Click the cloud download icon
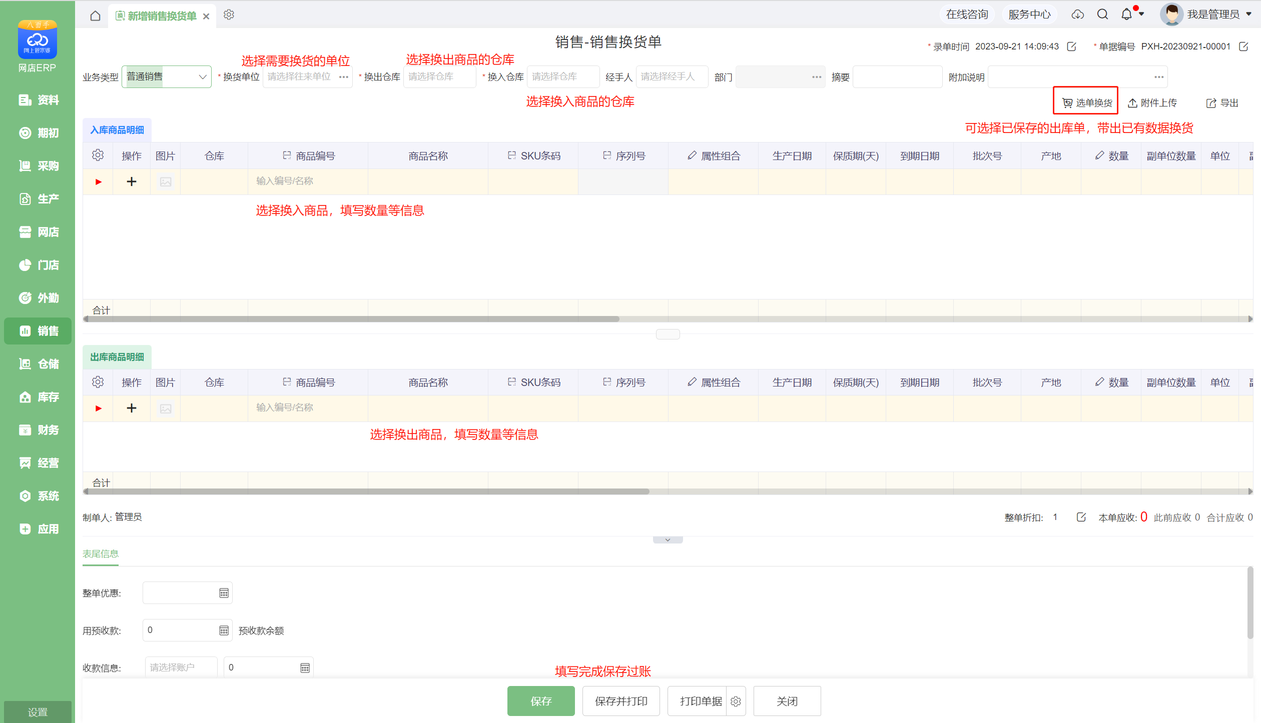 click(1078, 14)
